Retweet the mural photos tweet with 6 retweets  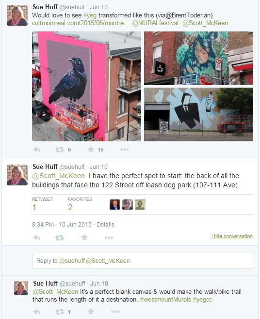(59, 150)
